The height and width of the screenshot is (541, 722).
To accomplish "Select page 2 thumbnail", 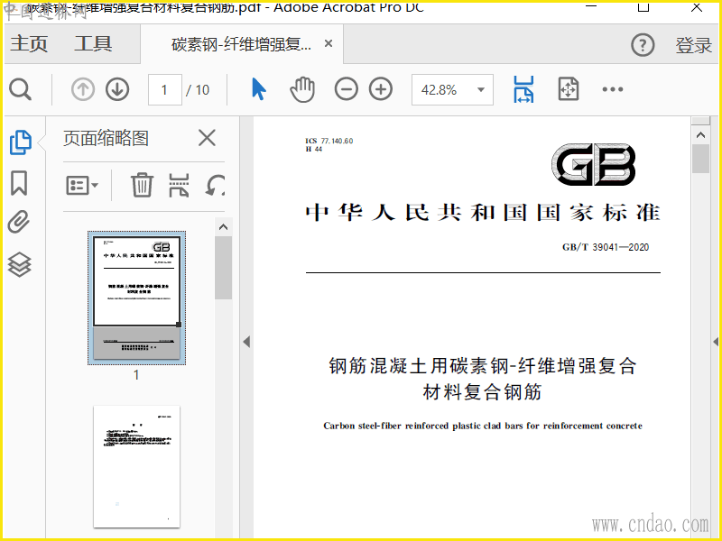I will (137, 466).
